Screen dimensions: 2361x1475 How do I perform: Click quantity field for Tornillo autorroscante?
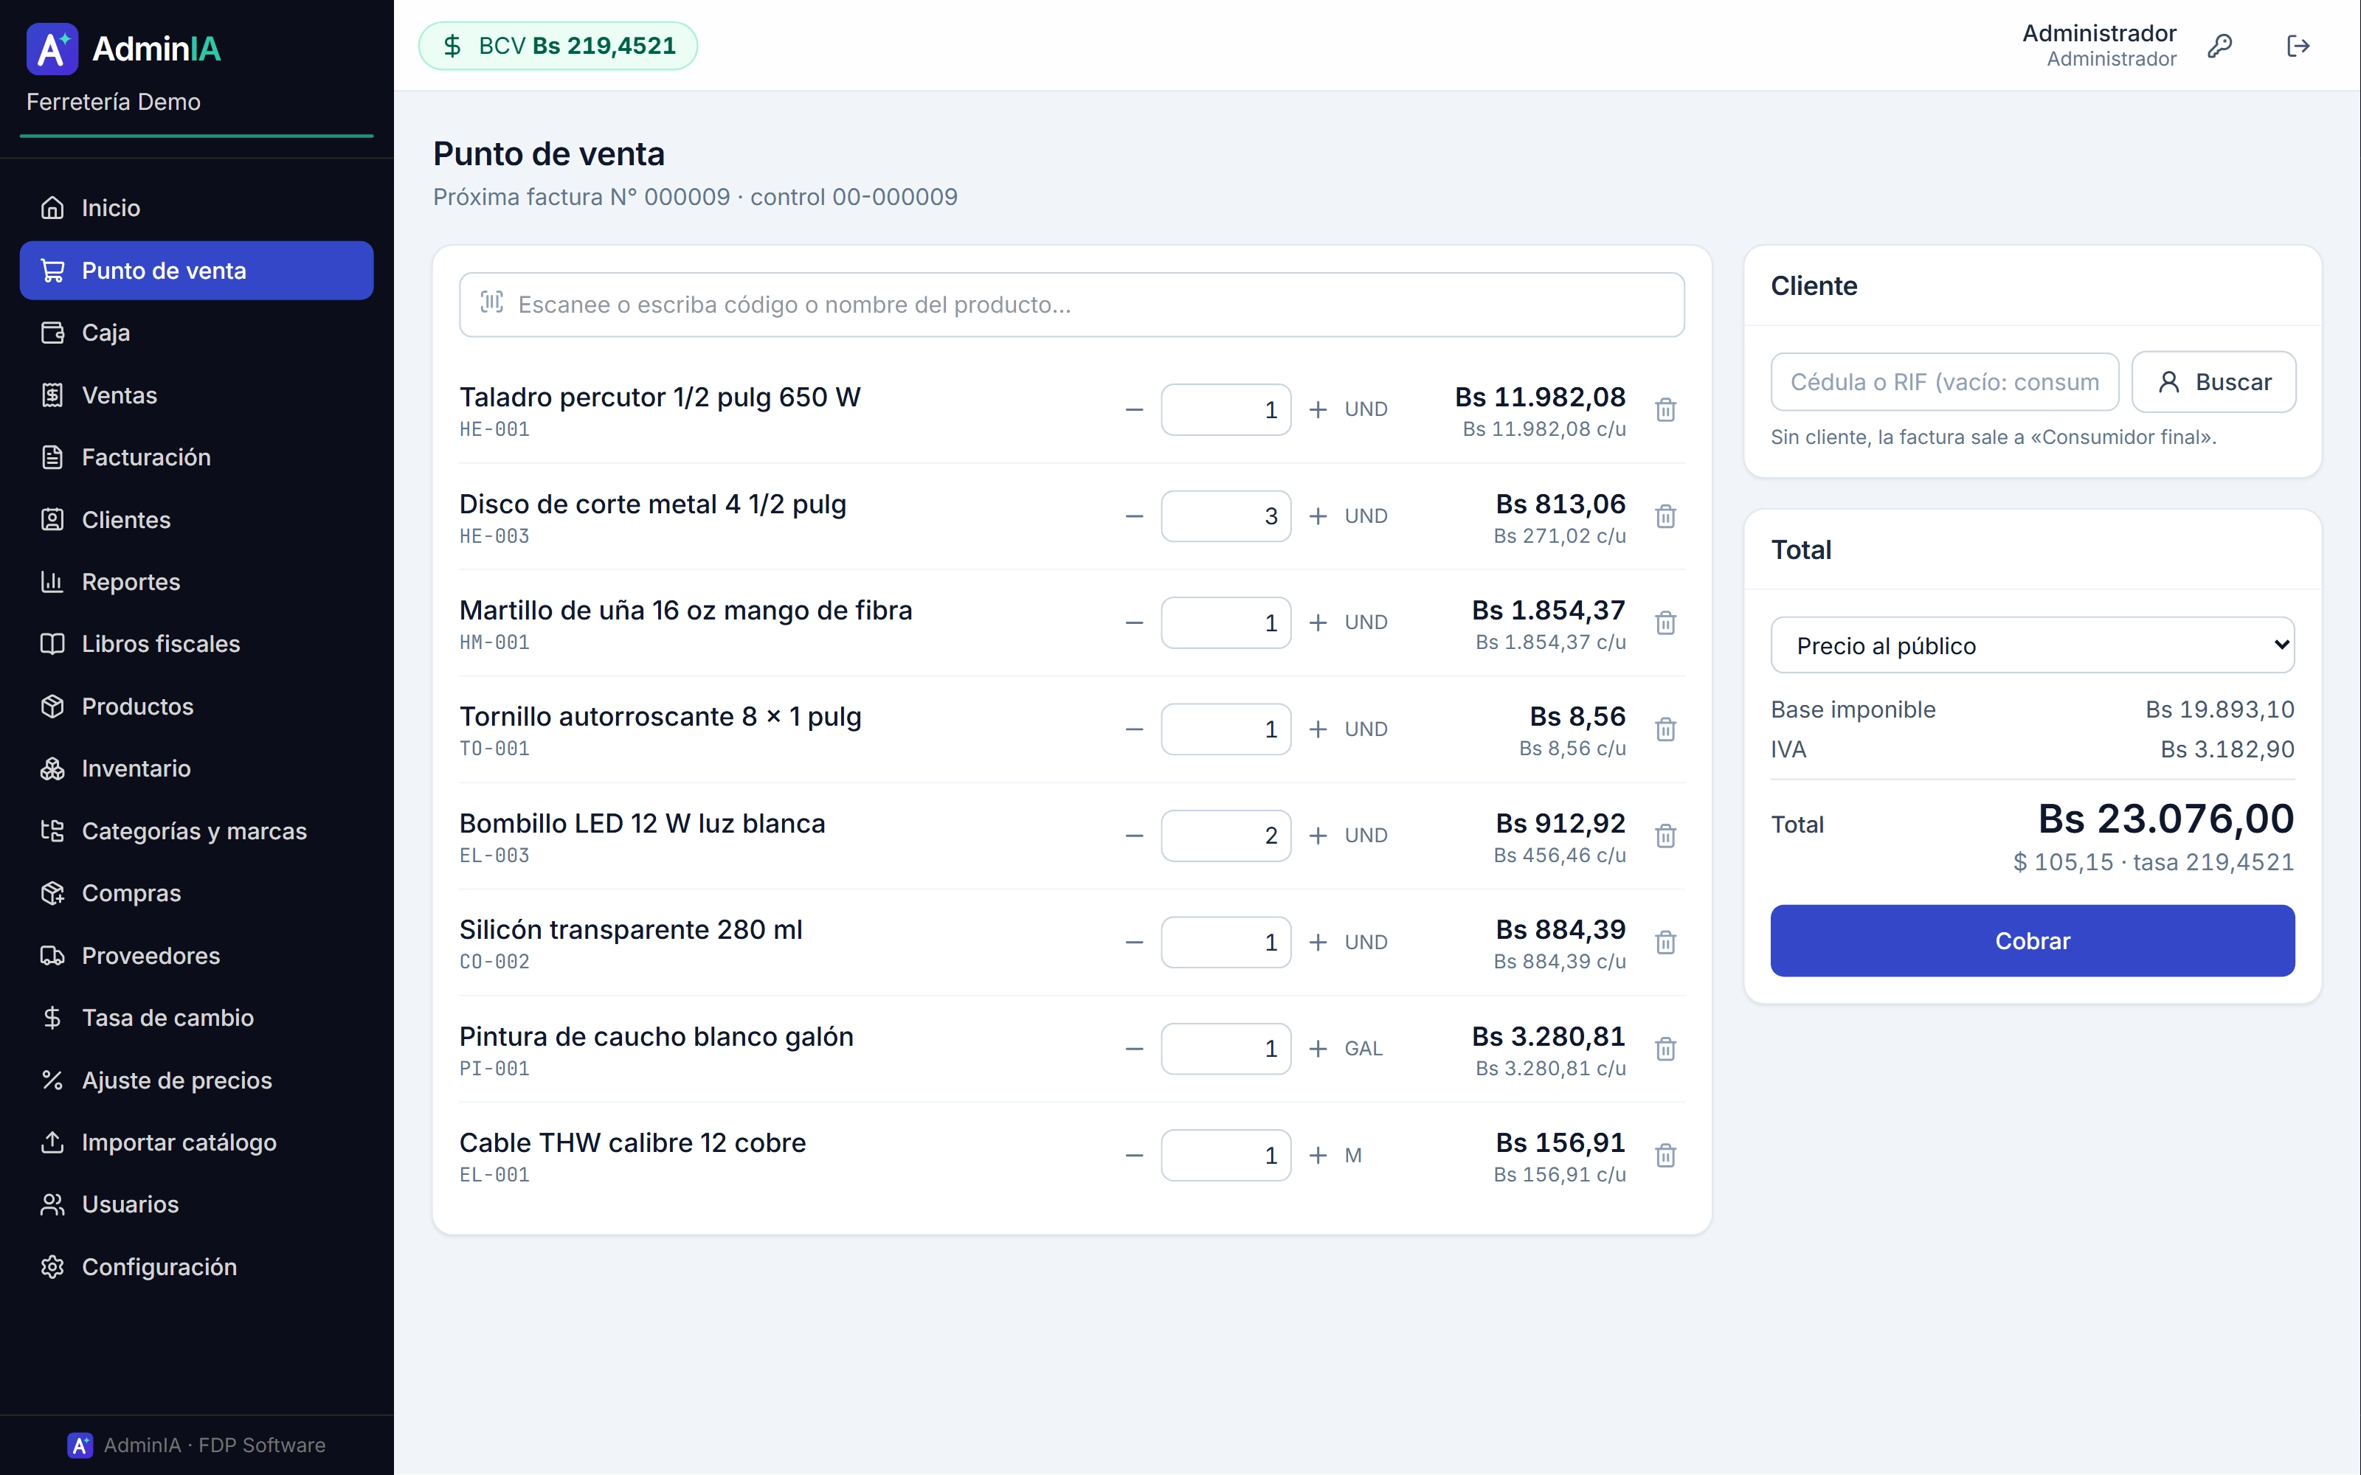[1226, 729]
